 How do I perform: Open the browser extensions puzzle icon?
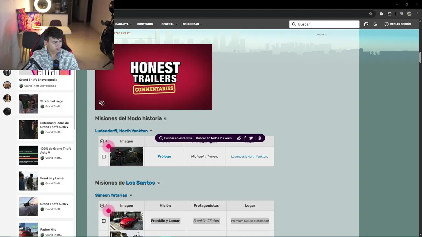pyautogui.click(x=390, y=14)
